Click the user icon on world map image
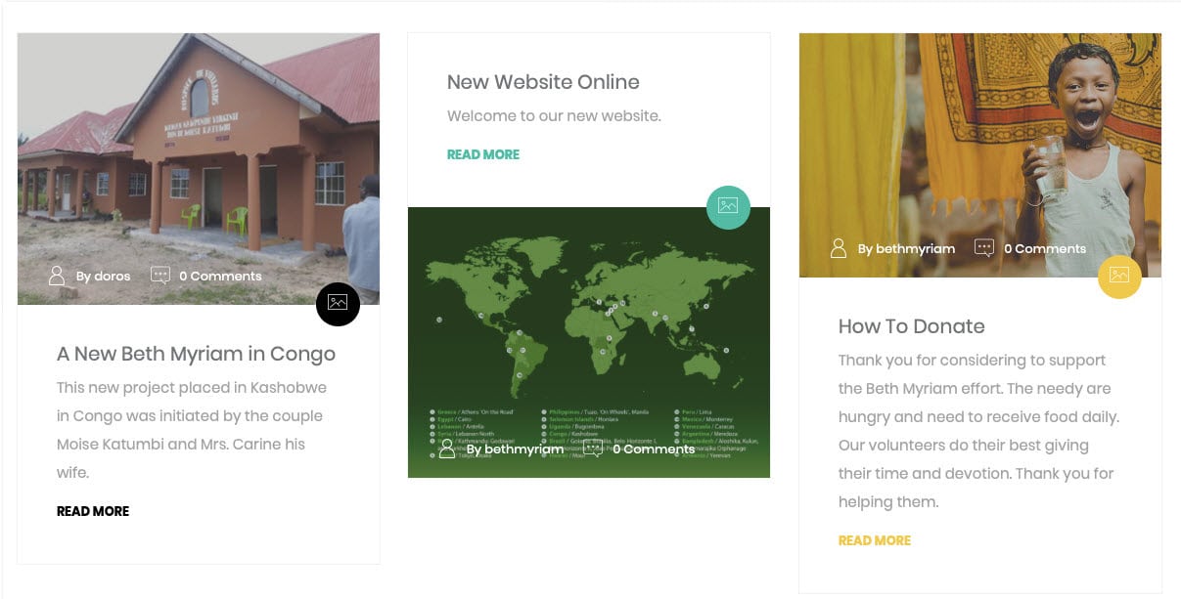The height and width of the screenshot is (599, 1181). point(447,449)
